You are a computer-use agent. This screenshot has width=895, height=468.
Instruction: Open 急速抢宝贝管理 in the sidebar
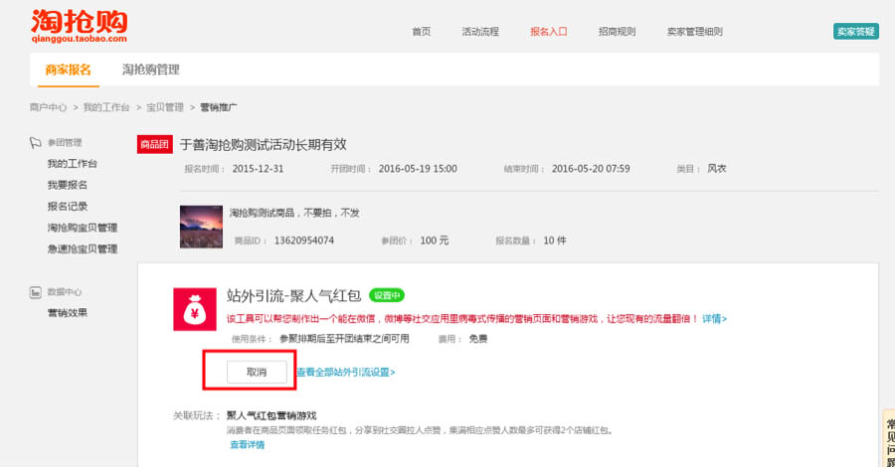(x=83, y=249)
